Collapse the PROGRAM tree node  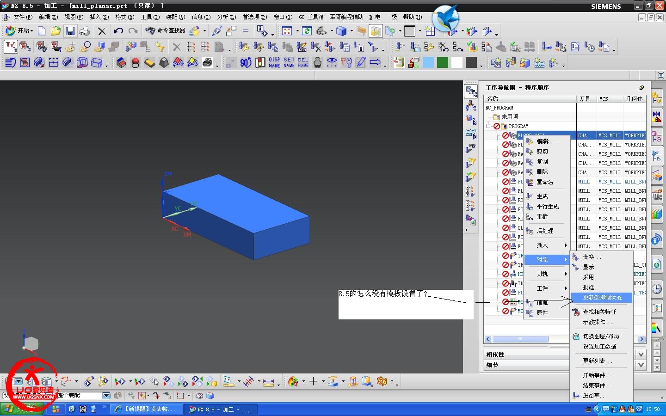point(488,126)
